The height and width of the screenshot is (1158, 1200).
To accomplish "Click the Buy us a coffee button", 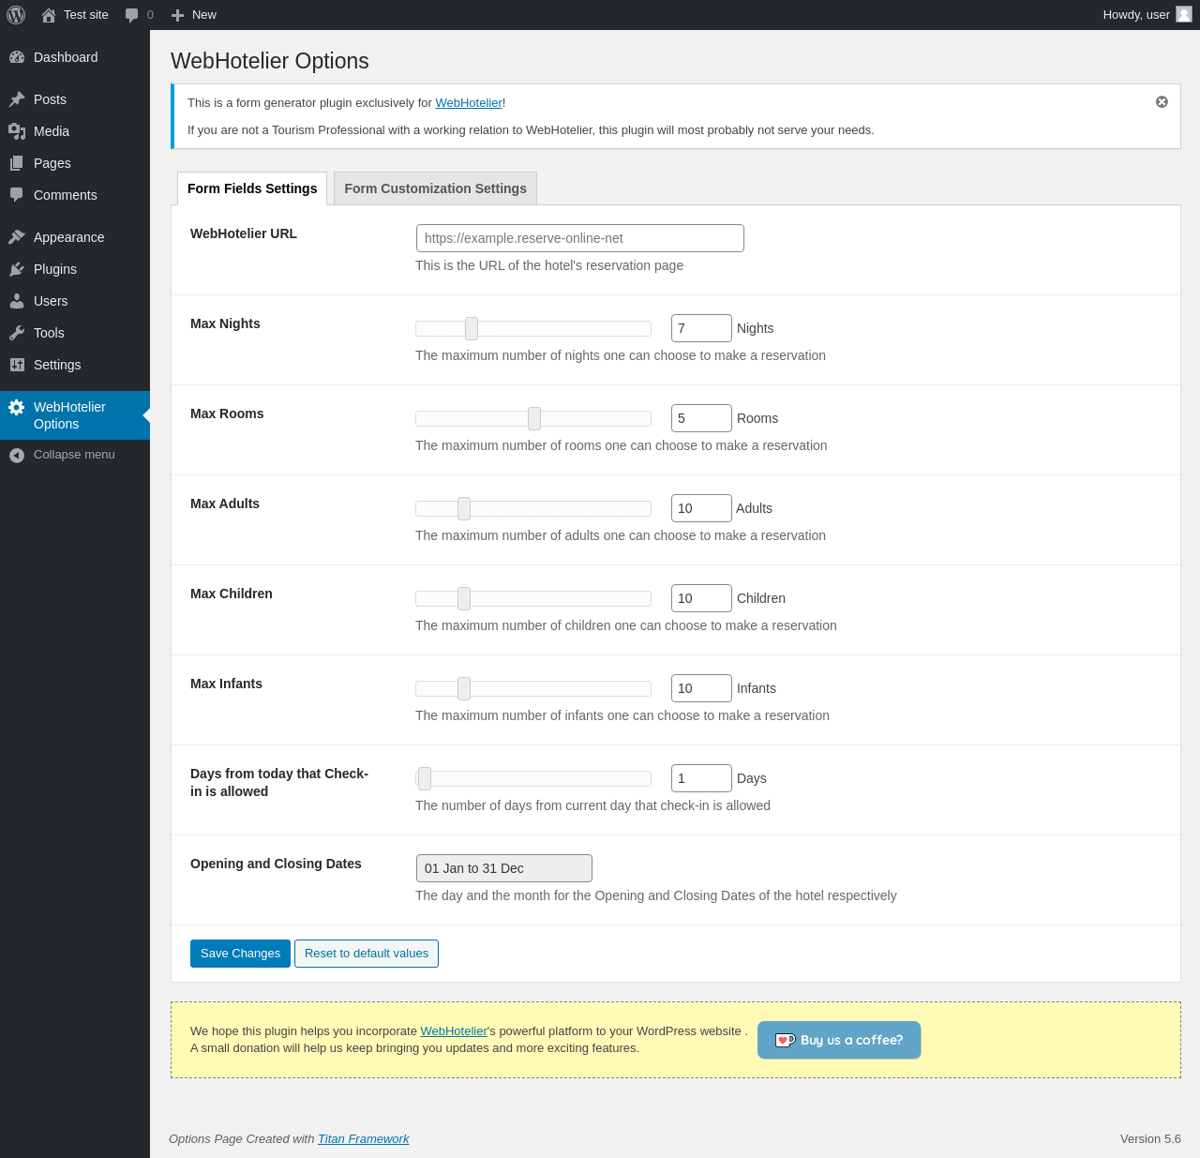I will 839,1040.
